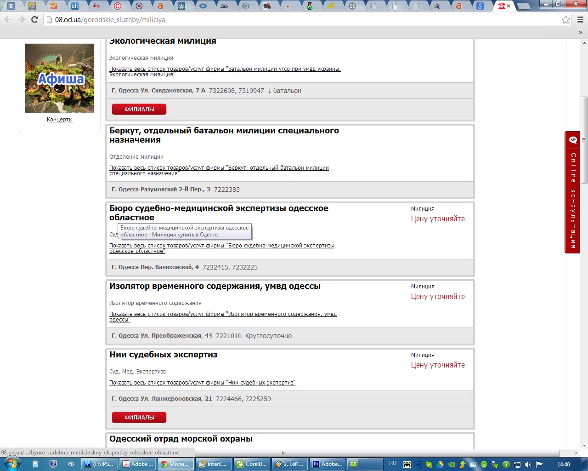The height and width of the screenshot is (471, 588).
Task: Open Одесский отряд морской охраны heading
Action: point(181,439)
